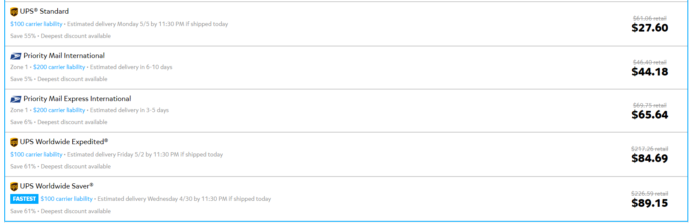Click the USPS eagle icon for Priority Mail Express International

click(x=16, y=99)
